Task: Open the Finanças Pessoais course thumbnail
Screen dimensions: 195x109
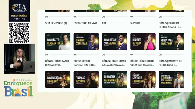Action: click(x=86, y=79)
